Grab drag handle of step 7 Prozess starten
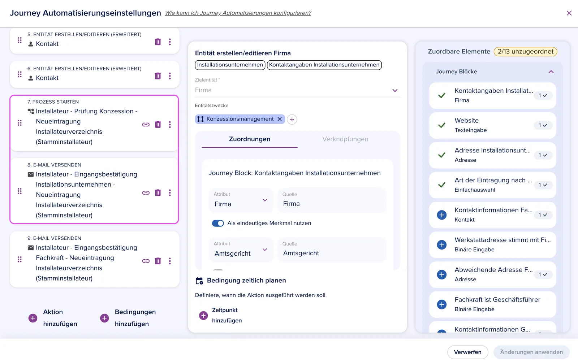The width and height of the screenshot is (578, 360). coord(20,123)
